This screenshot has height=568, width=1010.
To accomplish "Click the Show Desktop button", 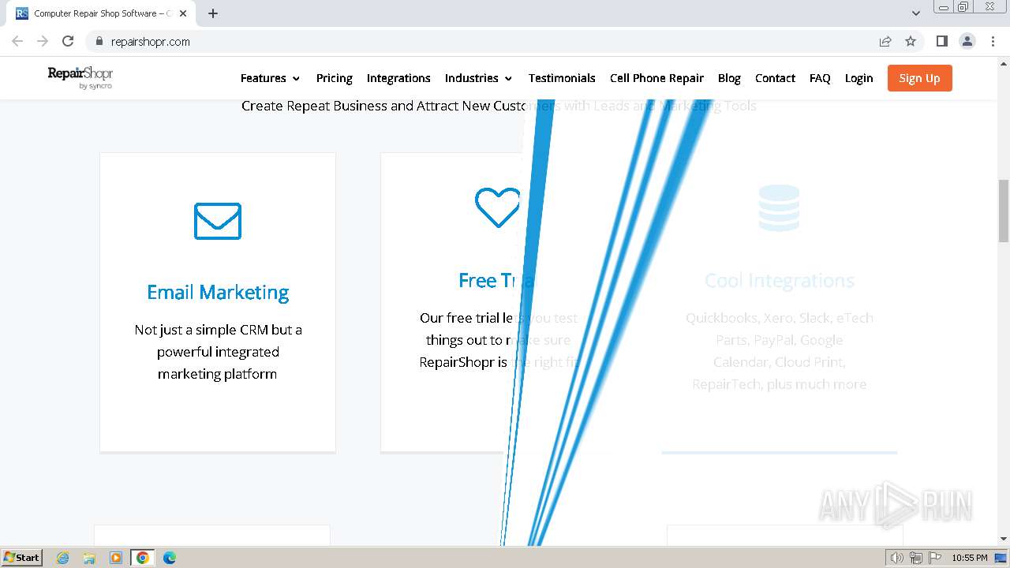I will [x=1001, y=558].
